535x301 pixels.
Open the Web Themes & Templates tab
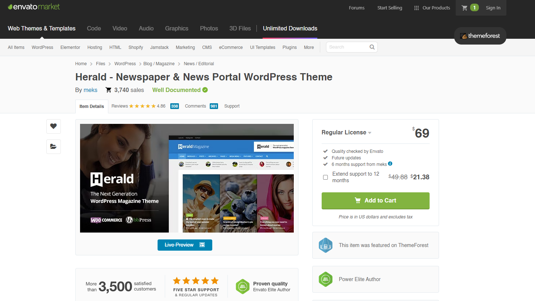(x=42, y=28)
